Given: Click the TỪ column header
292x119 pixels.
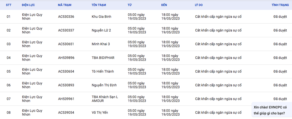Looking at the screenshot, I should [x=130, y=5].
